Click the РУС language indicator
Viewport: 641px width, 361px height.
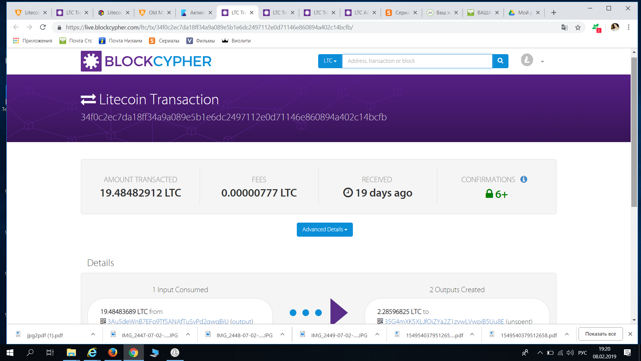583,353
